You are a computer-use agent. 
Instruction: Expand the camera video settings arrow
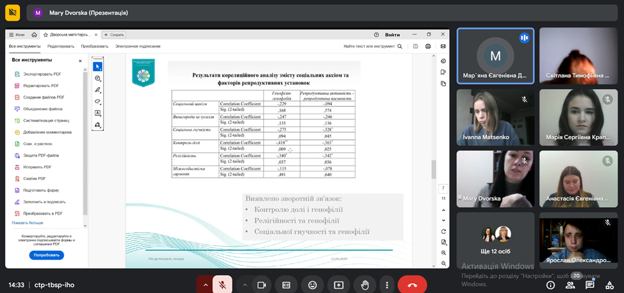244,285
